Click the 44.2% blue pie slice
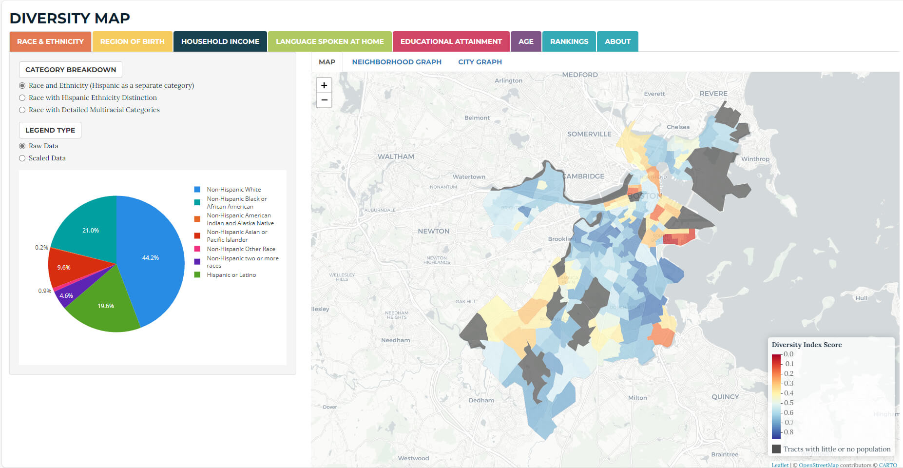903x468 pixels. coord(151,257)
